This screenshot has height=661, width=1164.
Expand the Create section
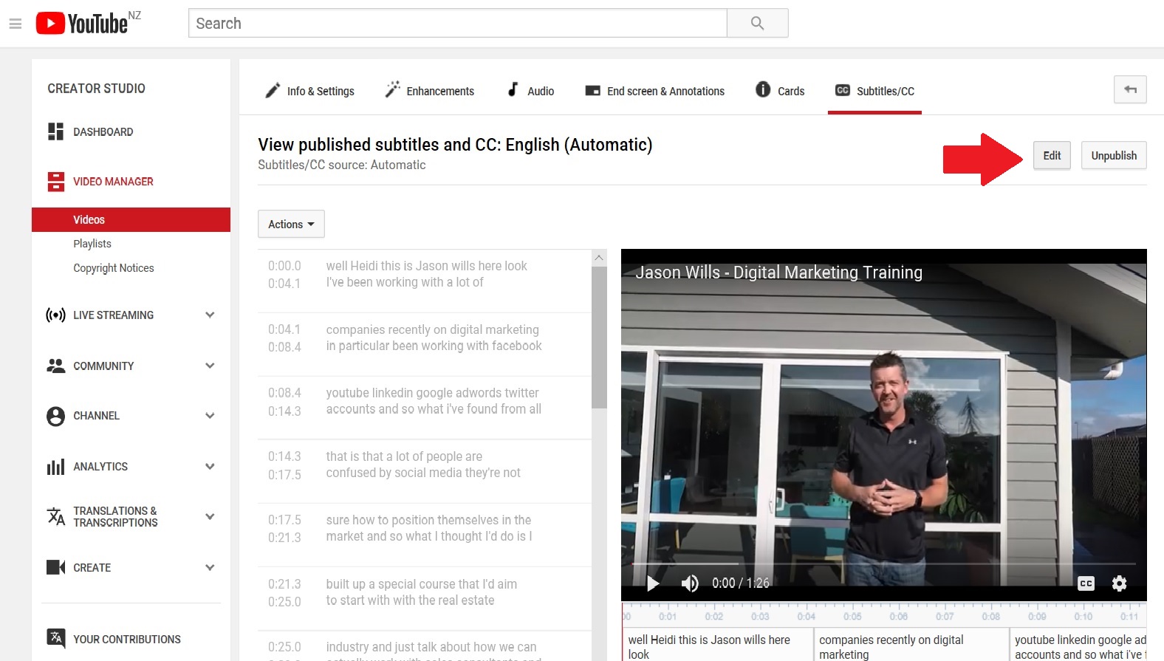click(210, 567)
